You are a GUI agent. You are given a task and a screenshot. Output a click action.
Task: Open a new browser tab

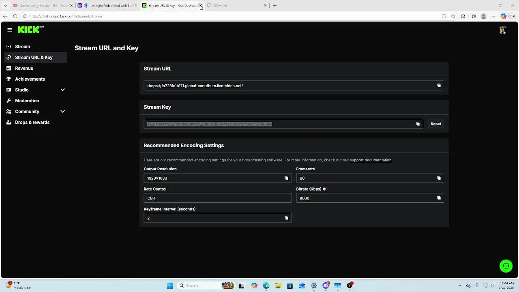275,5
